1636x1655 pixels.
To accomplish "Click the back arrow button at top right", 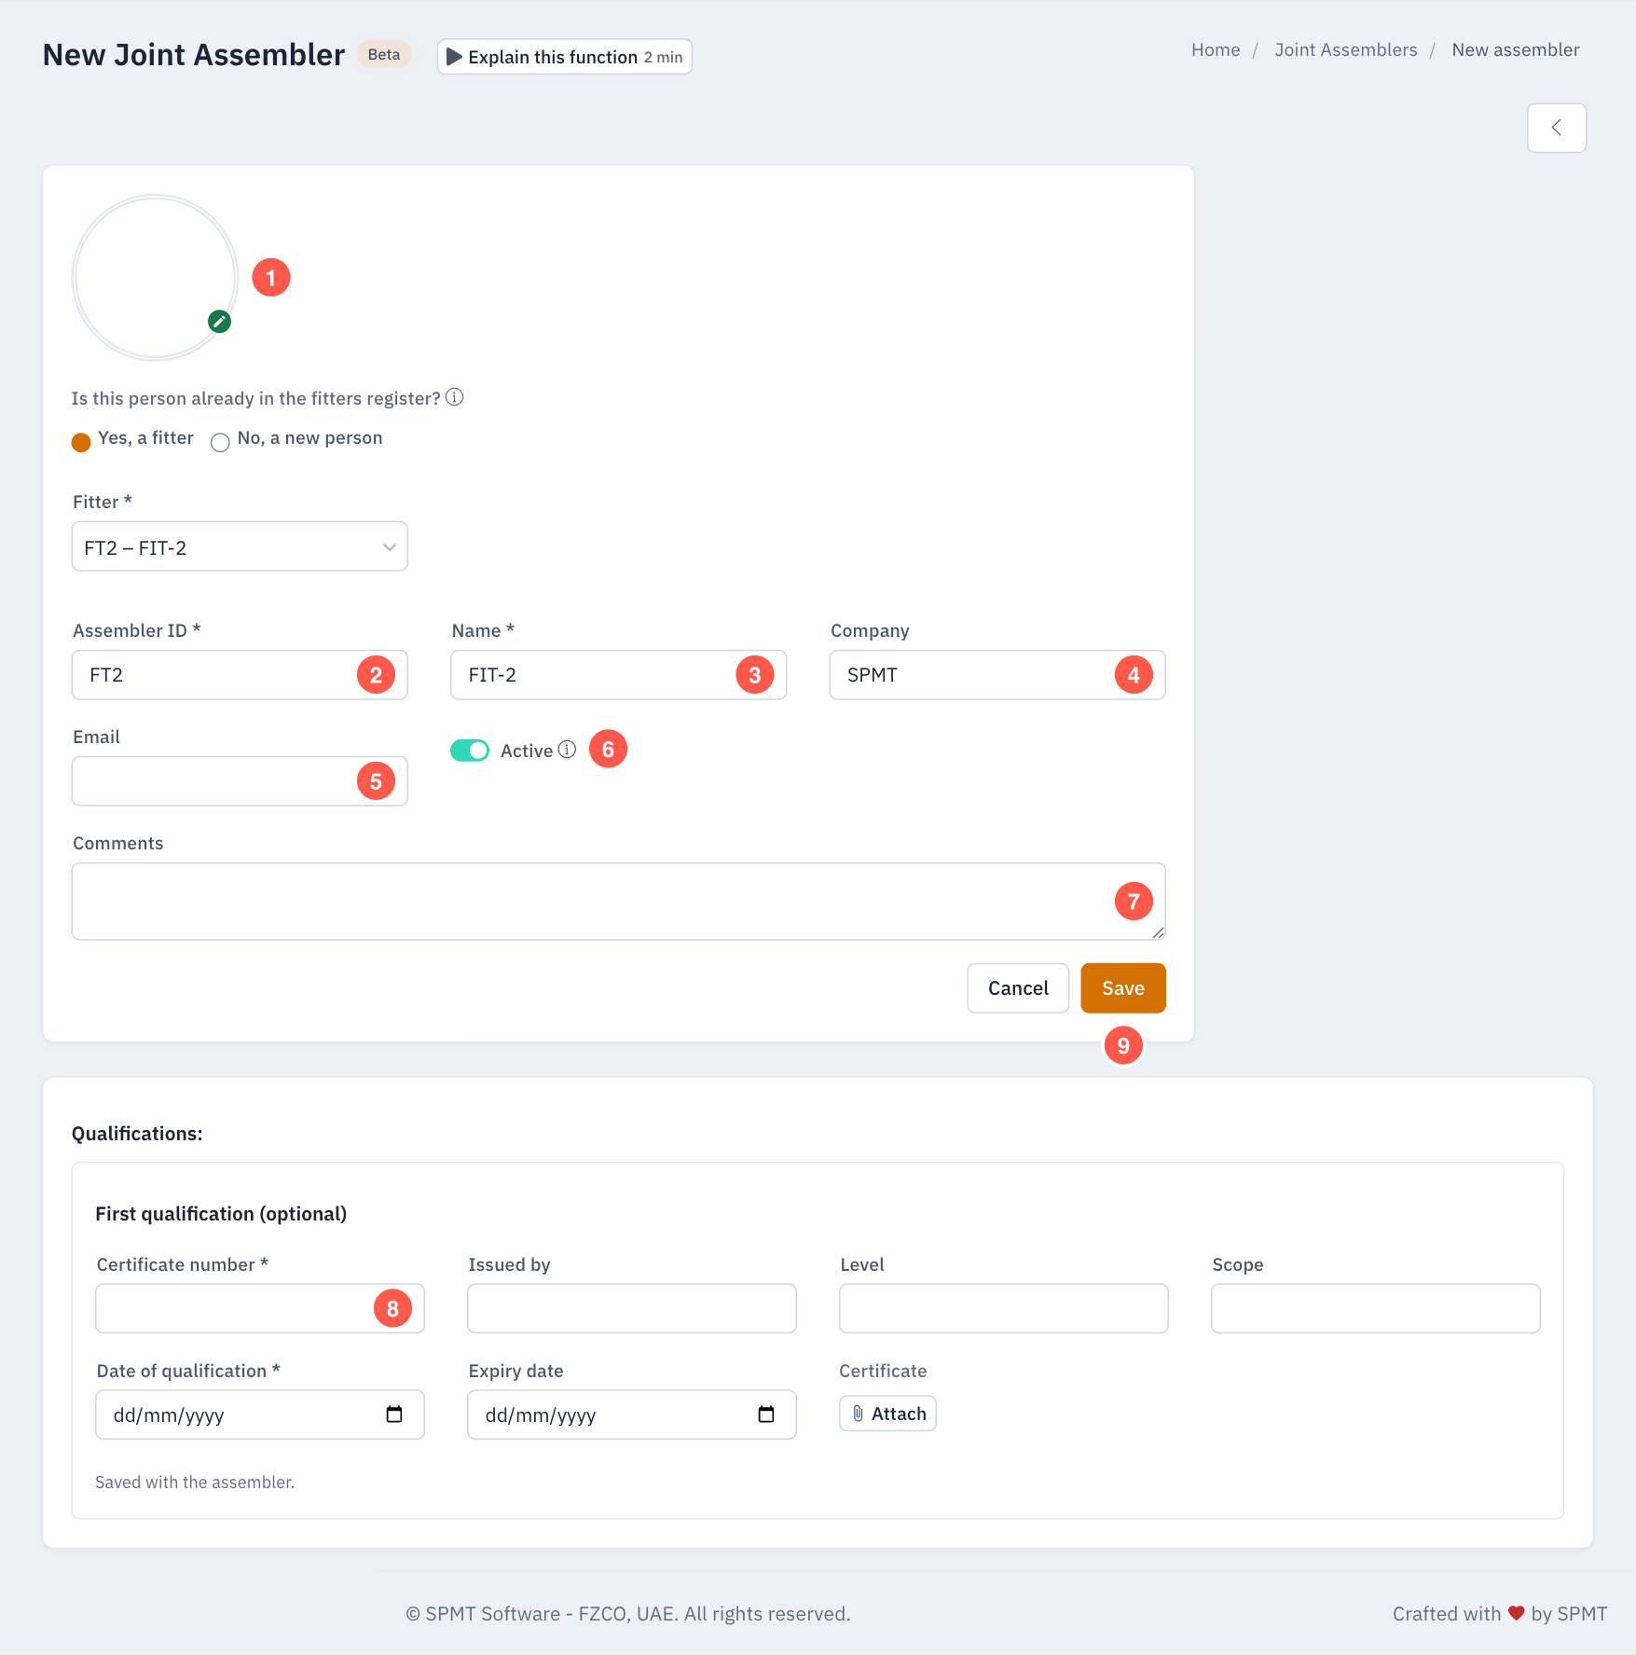I will pos(1556,128).
